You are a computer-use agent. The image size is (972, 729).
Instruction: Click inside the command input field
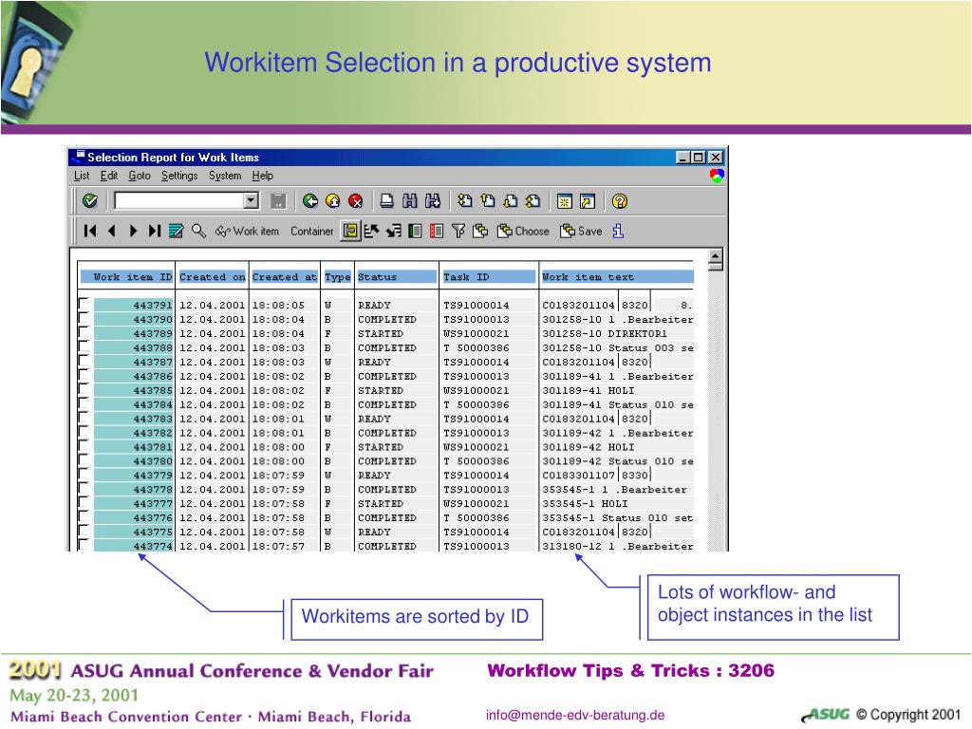[x=179, y=201]
